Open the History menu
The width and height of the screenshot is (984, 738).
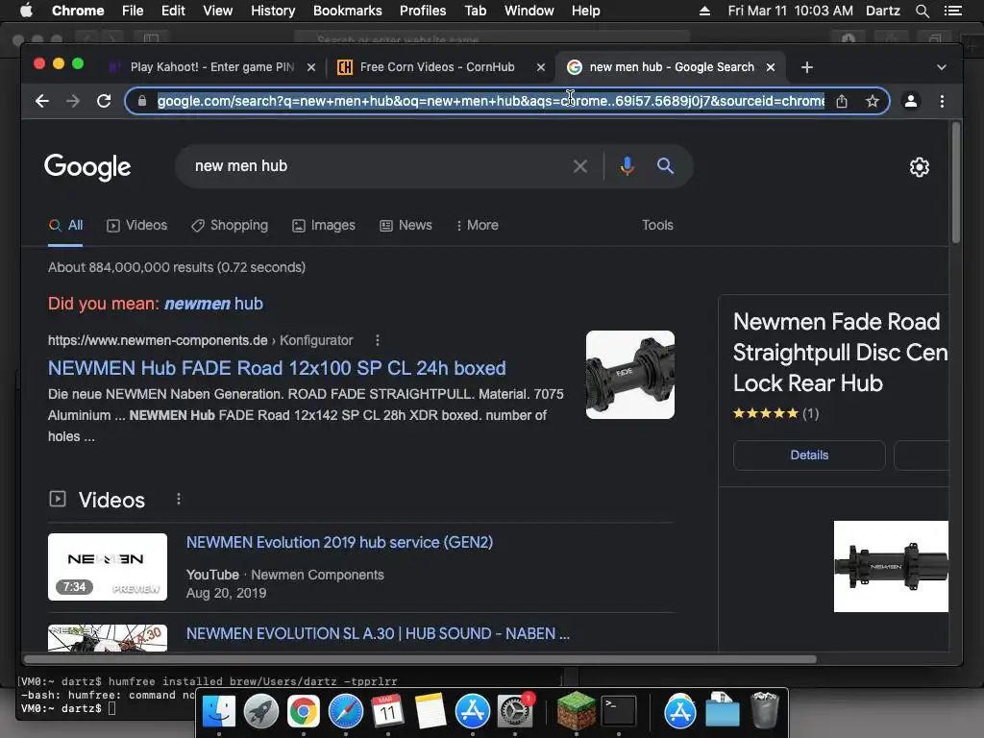pyautogui.click(x=272, y=11)
